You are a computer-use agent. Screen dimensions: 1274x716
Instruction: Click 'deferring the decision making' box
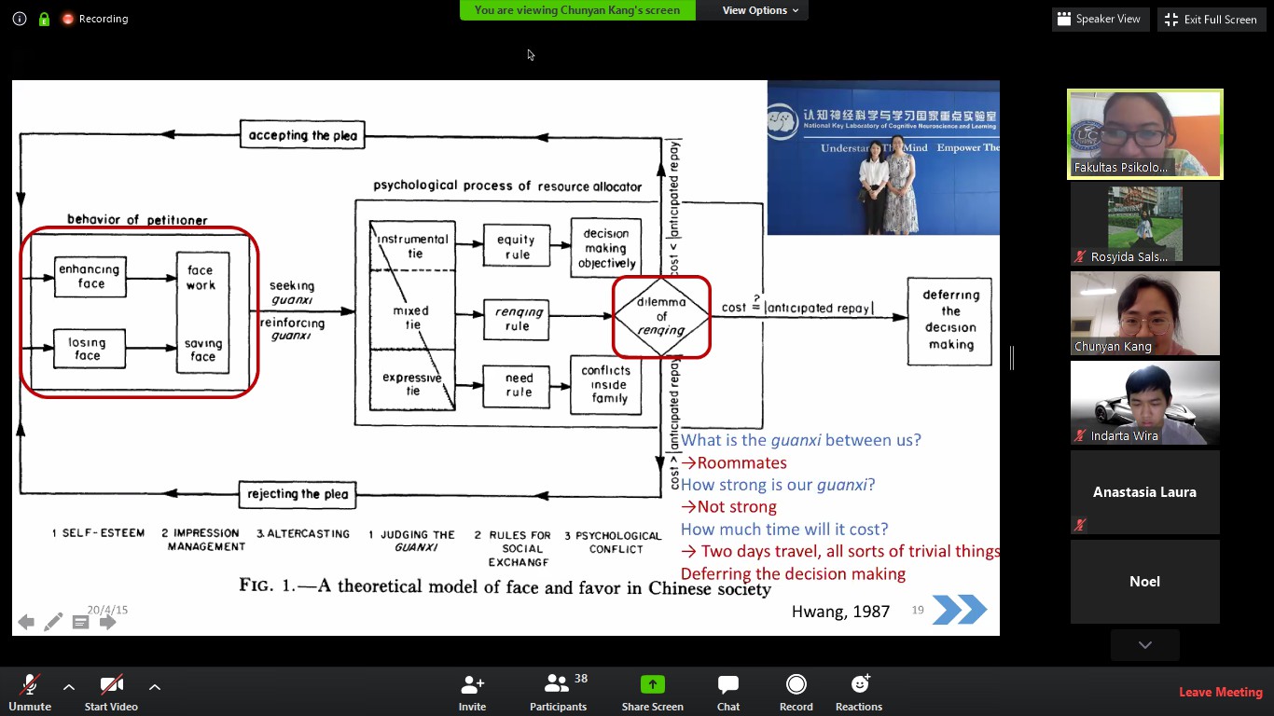(950, 321)
